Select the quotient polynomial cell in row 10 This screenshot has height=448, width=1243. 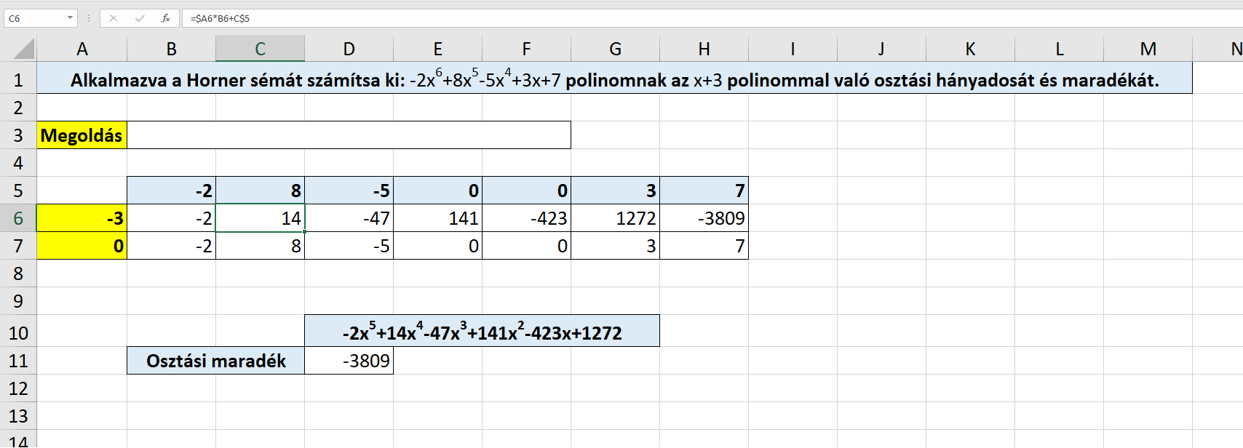click(482, 332)
